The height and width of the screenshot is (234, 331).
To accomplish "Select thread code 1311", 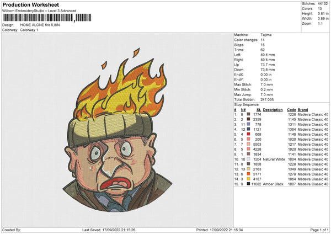I will pos(292,124).
